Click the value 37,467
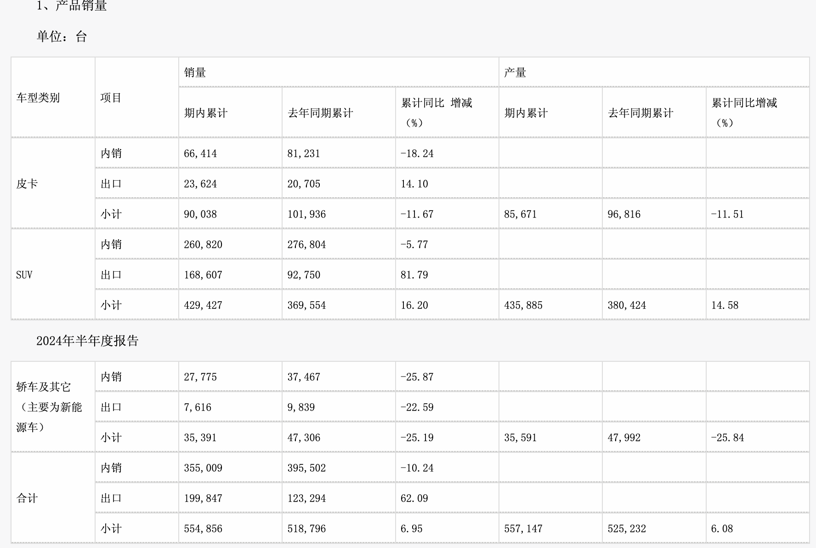Viewport: 816px width, 548px height. pyautogui.click(x=304, y=377)
